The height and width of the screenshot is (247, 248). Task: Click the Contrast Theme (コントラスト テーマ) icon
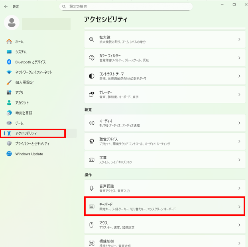point(91,76)
